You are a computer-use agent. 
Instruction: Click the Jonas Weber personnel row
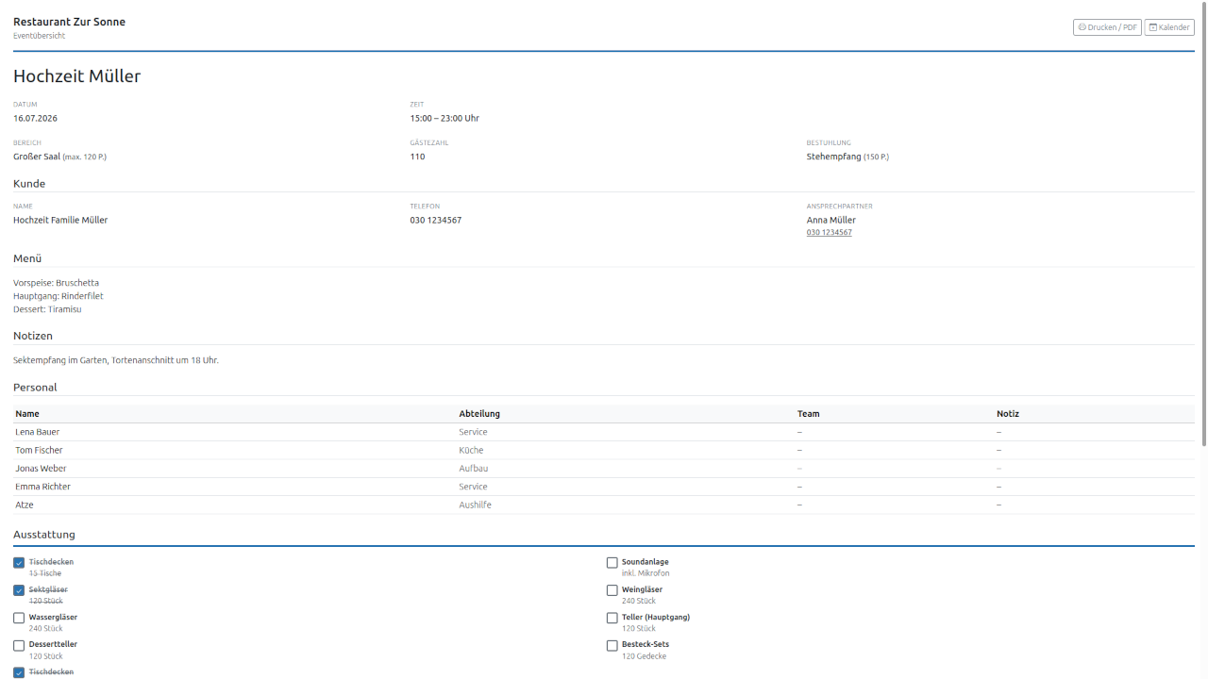tap(604, 469)
